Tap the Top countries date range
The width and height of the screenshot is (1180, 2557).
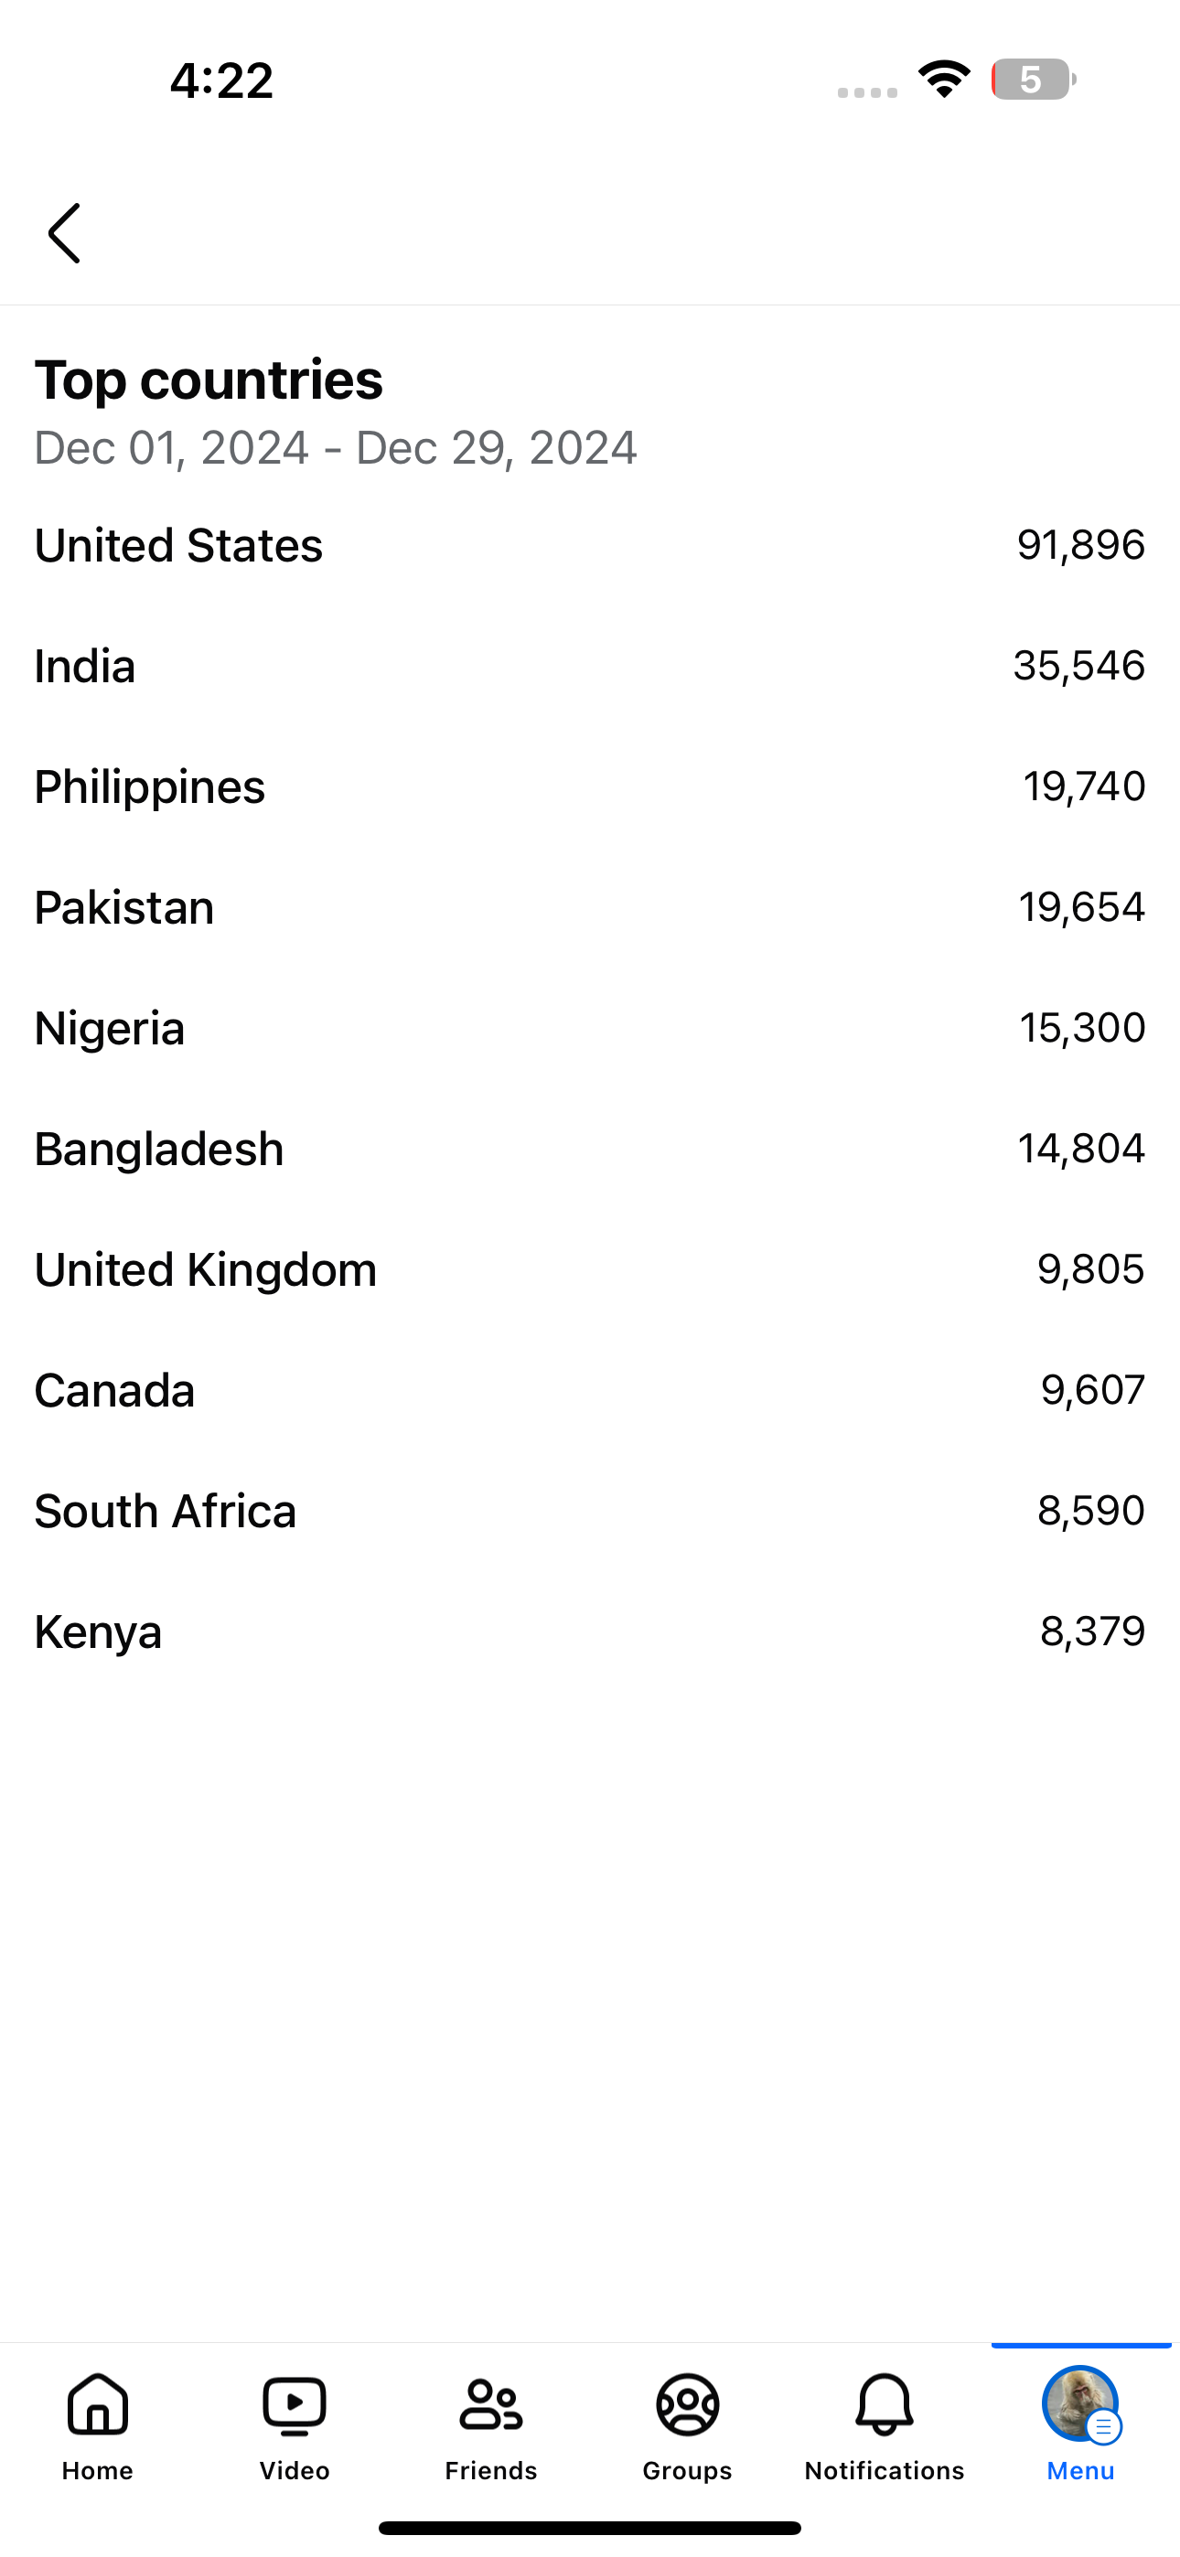coord(336,448)
